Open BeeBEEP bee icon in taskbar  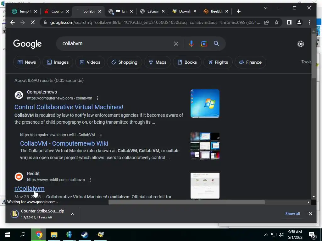tap(100, 235)
